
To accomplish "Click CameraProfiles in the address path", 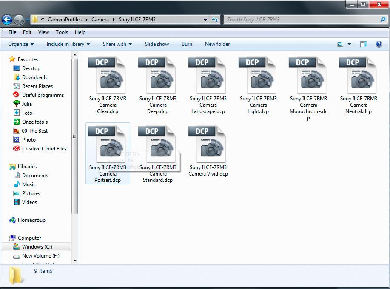I will pyautogui.click(x=65, y=20).
